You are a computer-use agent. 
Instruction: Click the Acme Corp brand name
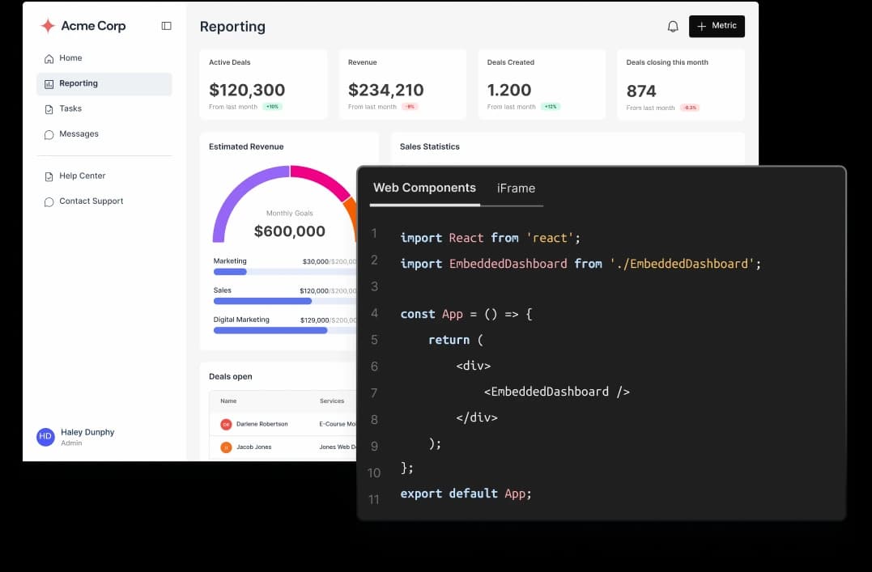pyautogui.click(x=93, y=26)
